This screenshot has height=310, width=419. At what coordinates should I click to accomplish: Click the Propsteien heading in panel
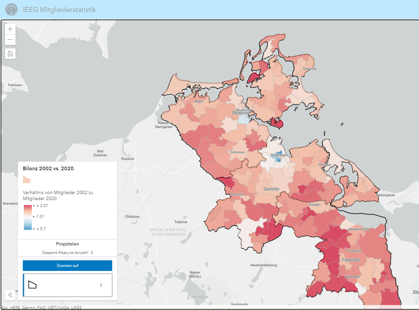pyautogui.click(x=68, y=244)
